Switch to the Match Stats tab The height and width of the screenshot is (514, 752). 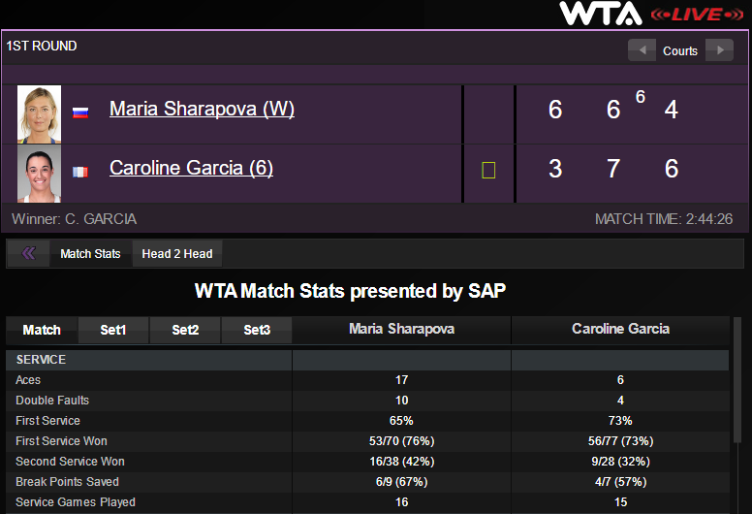tap(90, 254)
